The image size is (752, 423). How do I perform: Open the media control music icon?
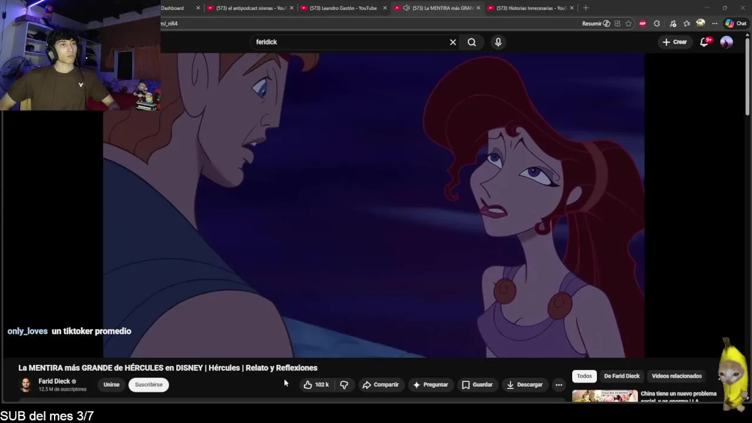[673, 23]
